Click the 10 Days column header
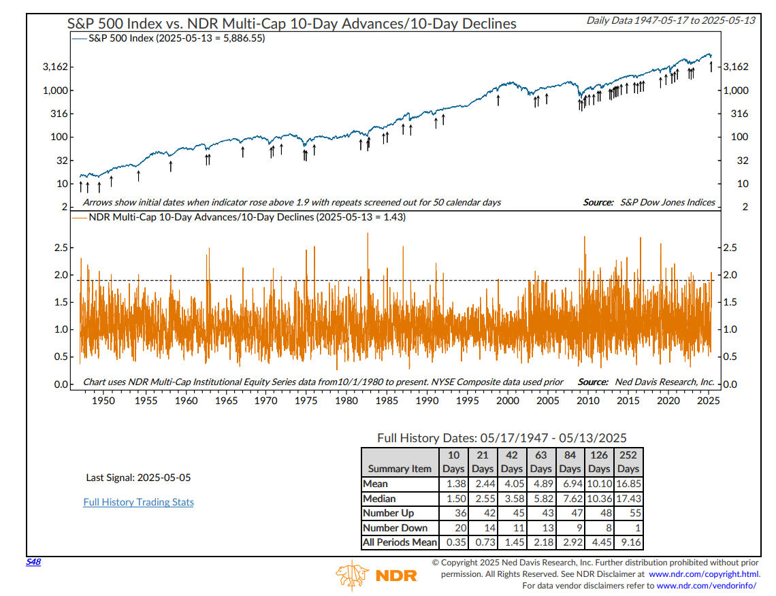This screenshot has height=596, width=776. (453, 461)
